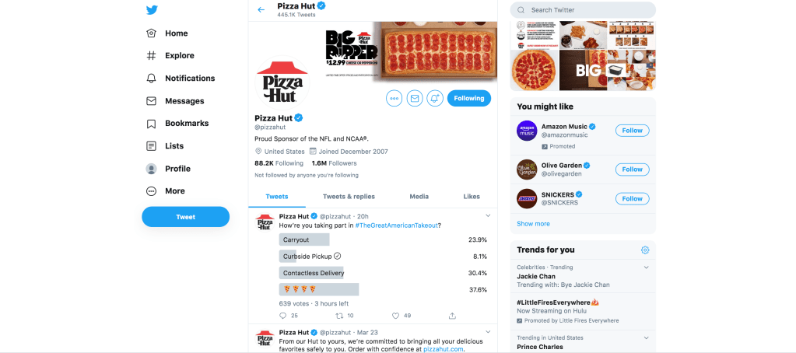
Task: Switch to the Media tab
Action: (419, 197)
